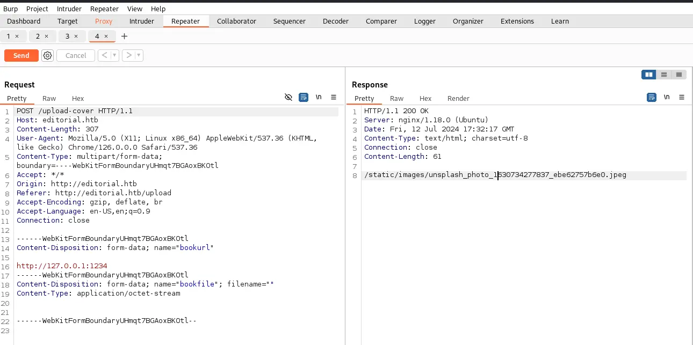This screenshot has height=345, width=693.
Task: Go back to previous request in history
Action: click(104, 55)
